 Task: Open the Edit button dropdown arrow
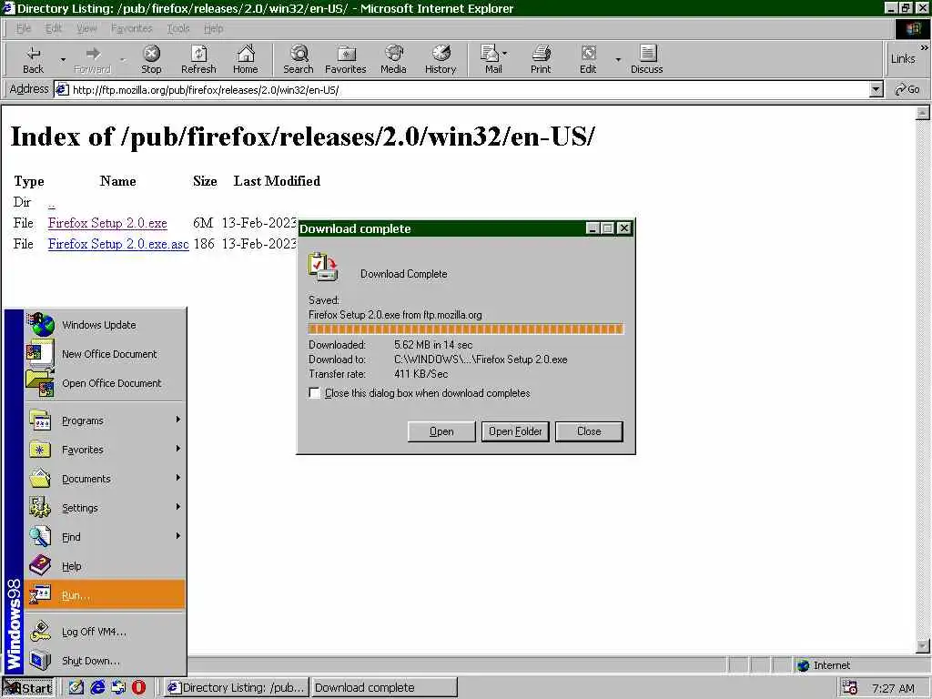tap(618, 59)
